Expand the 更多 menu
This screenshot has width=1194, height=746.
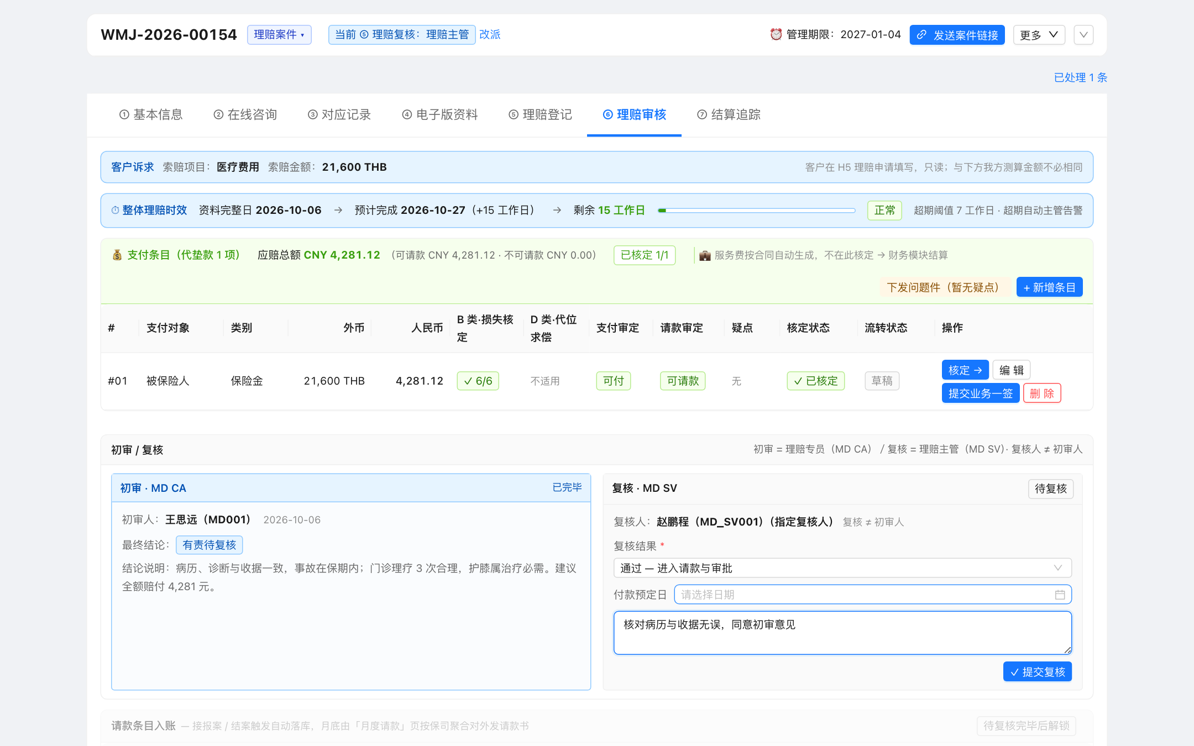pos(1039,35)
